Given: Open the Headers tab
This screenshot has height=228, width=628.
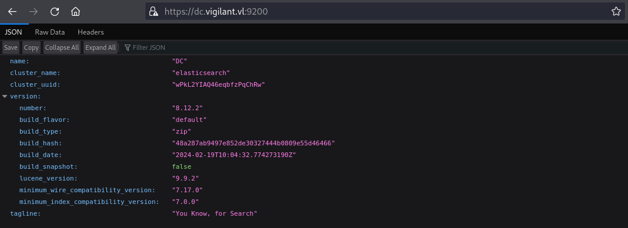Looking at the screenshot, I should coord(91,32).
